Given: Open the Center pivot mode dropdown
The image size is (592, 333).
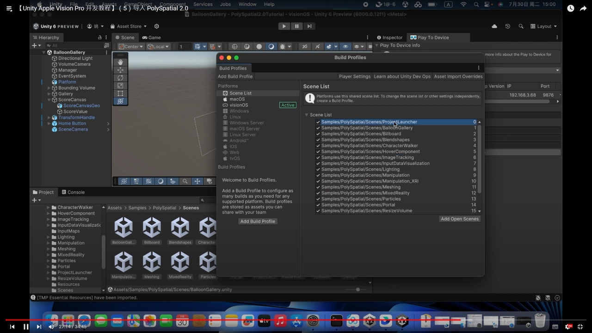Looking at the screenshot, I should click(131, 46).
